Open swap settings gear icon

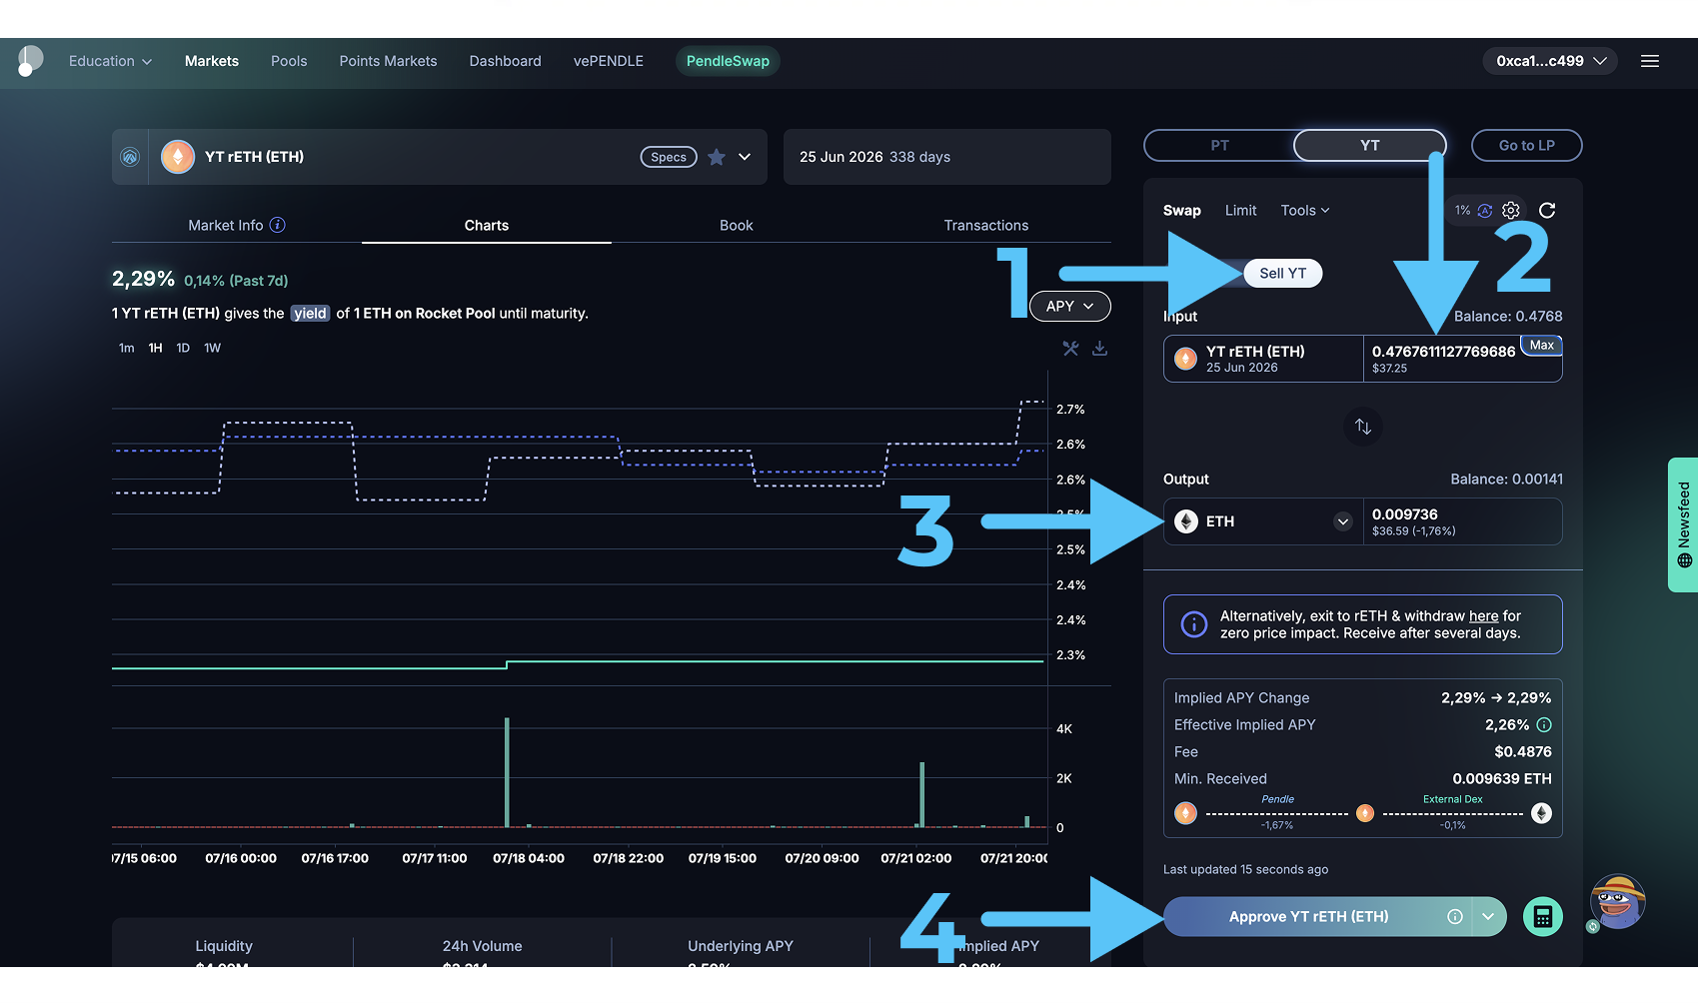click(1510, 211)
